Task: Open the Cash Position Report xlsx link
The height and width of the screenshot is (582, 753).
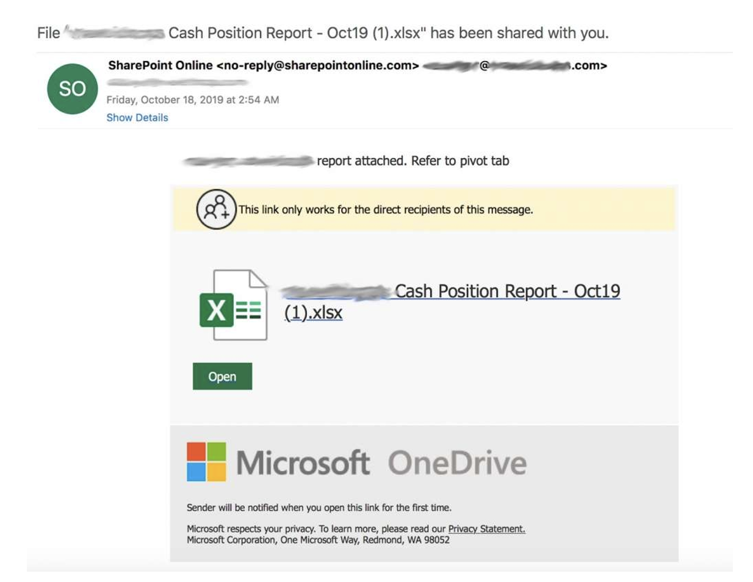Action: (x=452, y=301)
